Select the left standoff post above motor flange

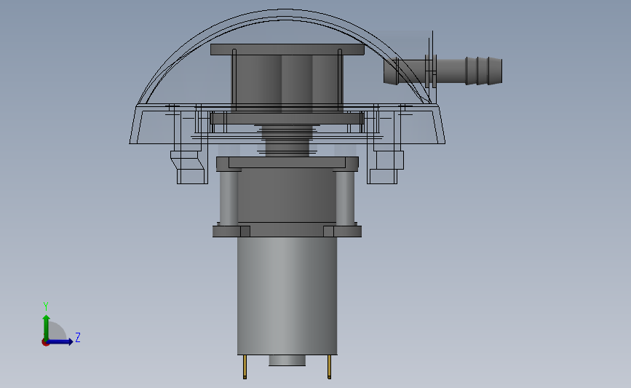229,198
